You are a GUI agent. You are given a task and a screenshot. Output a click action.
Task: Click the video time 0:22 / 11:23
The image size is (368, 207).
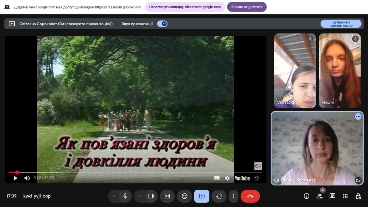coord(44,178)
